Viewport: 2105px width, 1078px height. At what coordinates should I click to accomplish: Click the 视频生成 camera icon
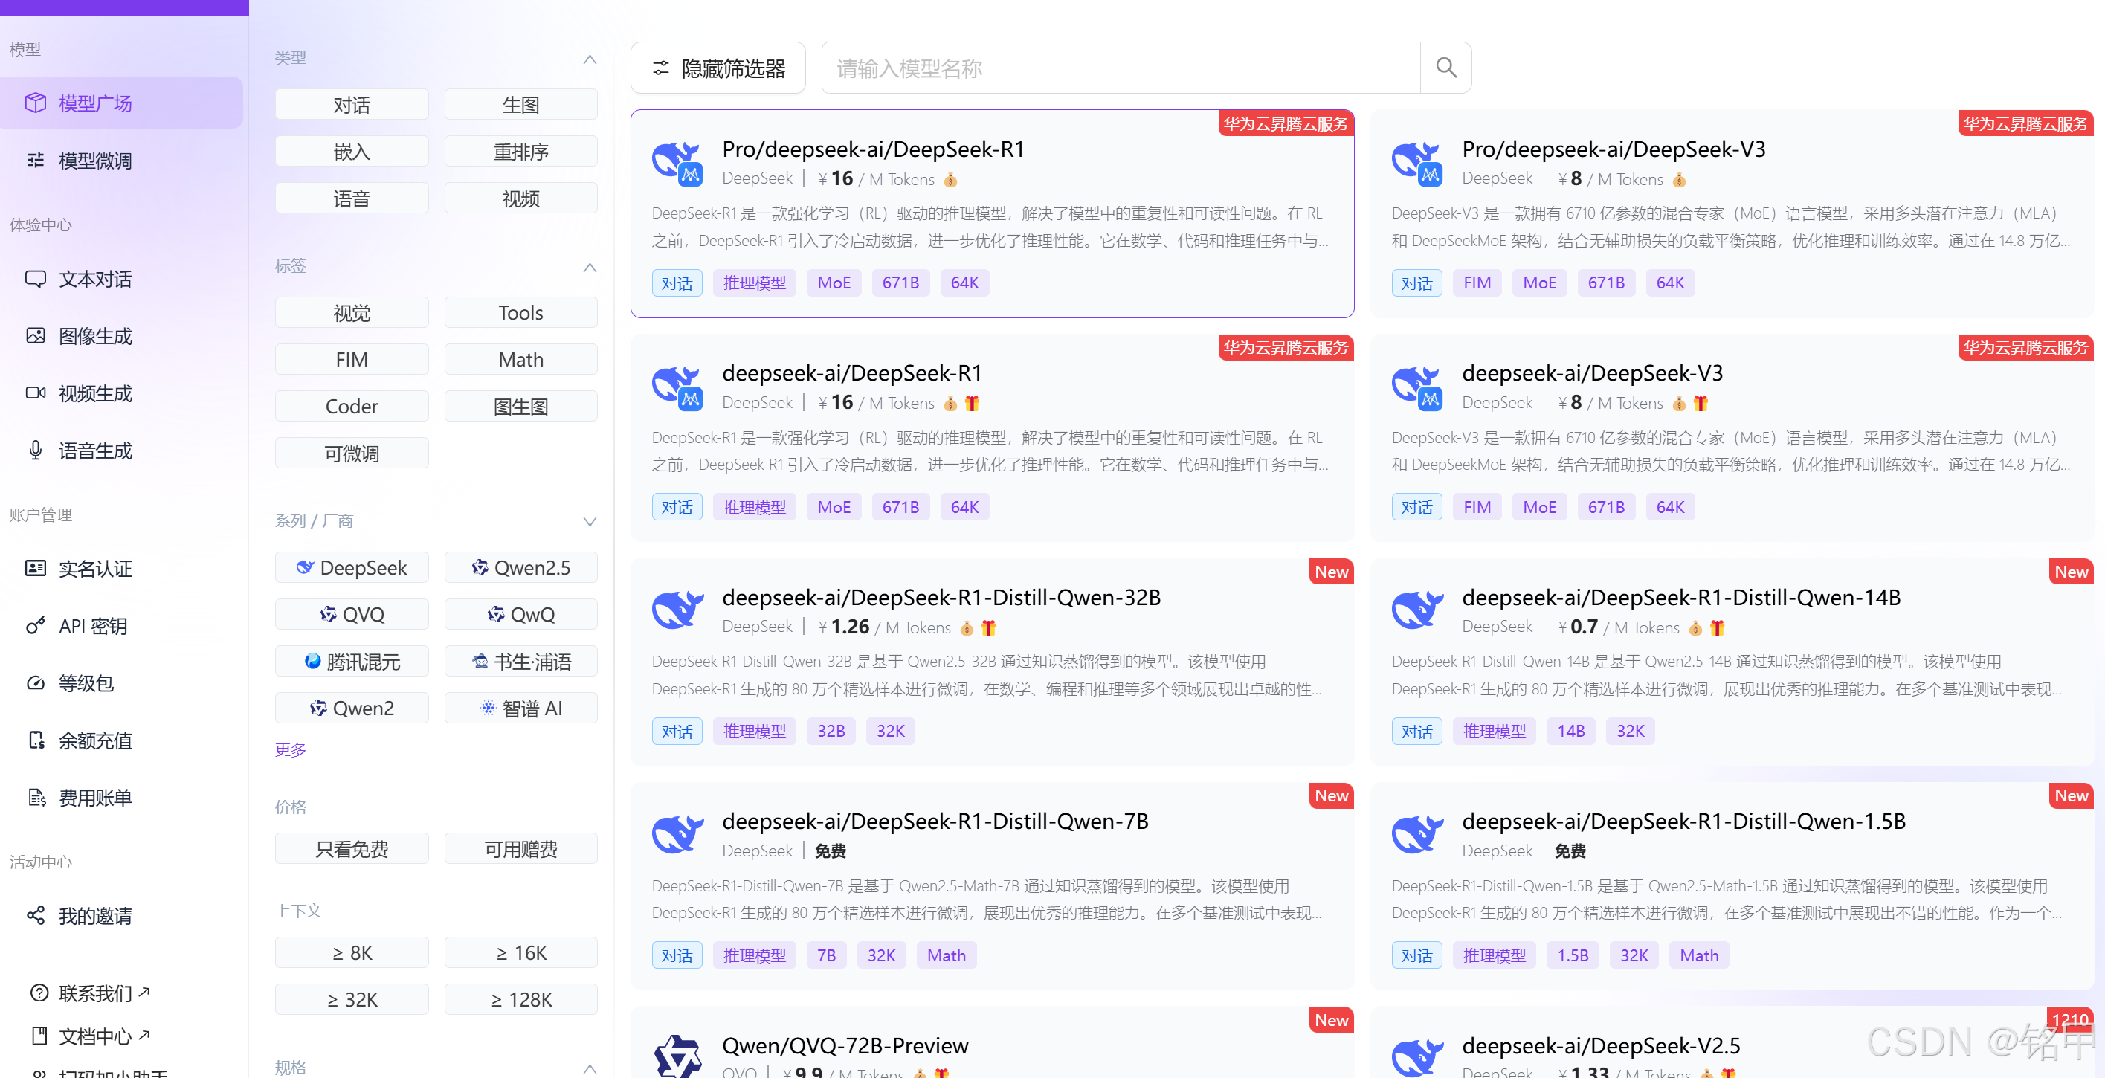(x=35, y=393)
